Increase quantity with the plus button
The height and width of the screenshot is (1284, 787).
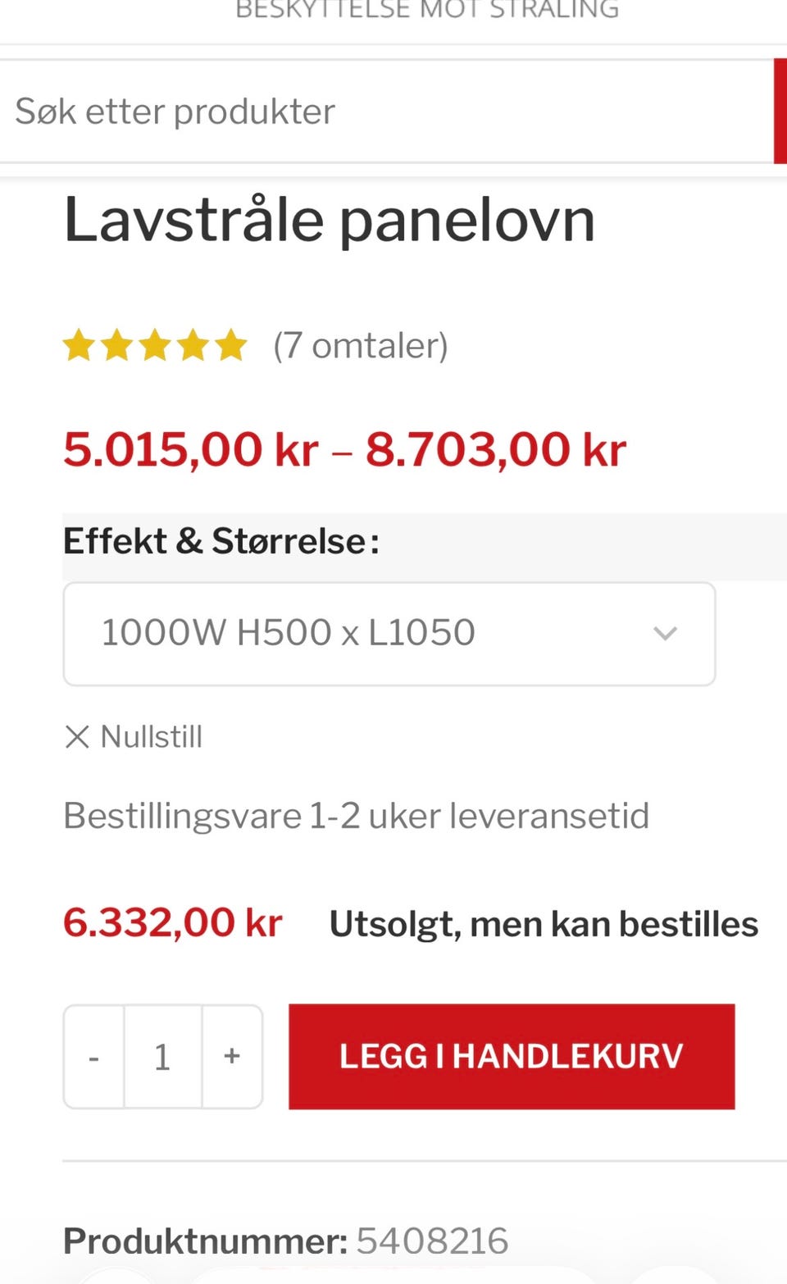click(232, 1056)
